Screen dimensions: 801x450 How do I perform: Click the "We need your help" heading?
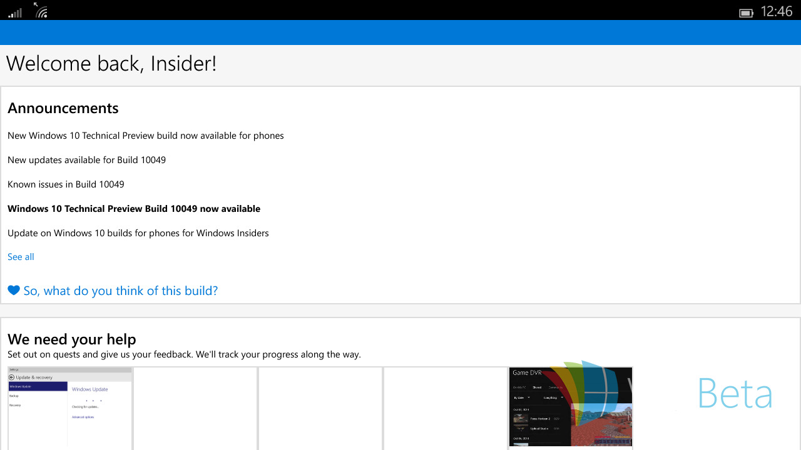click(71, 339)
